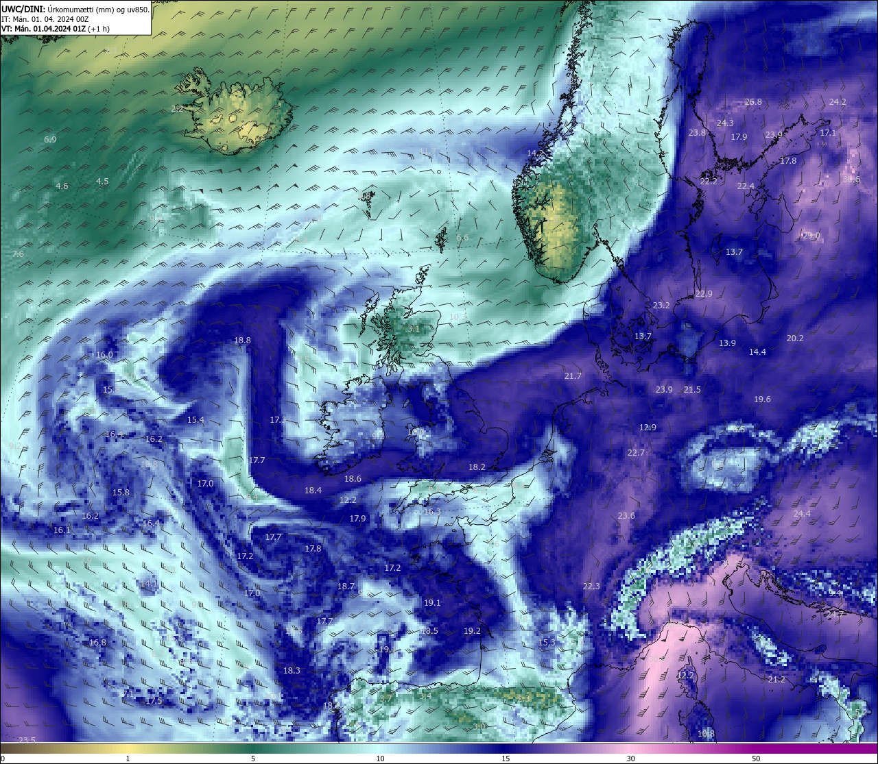Click the 4.5 value label
Viewport: 878px width, 764px height.
point(102,182)
